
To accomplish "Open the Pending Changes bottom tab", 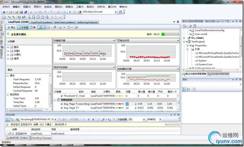I will (40, 138).
